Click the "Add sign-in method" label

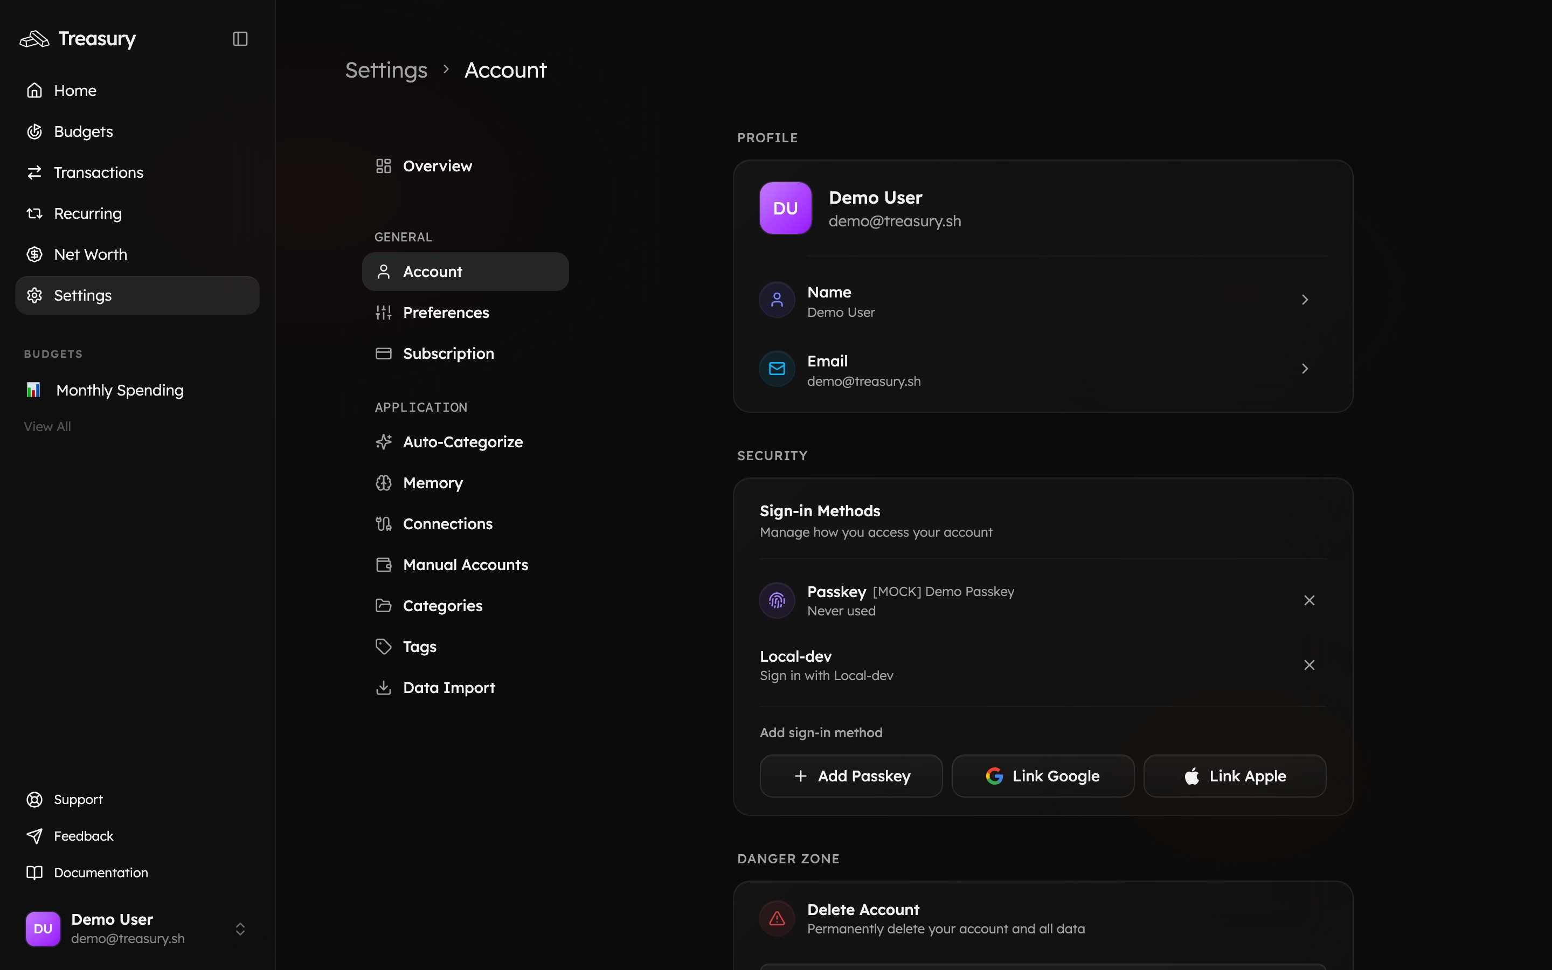tap(821, 733)
